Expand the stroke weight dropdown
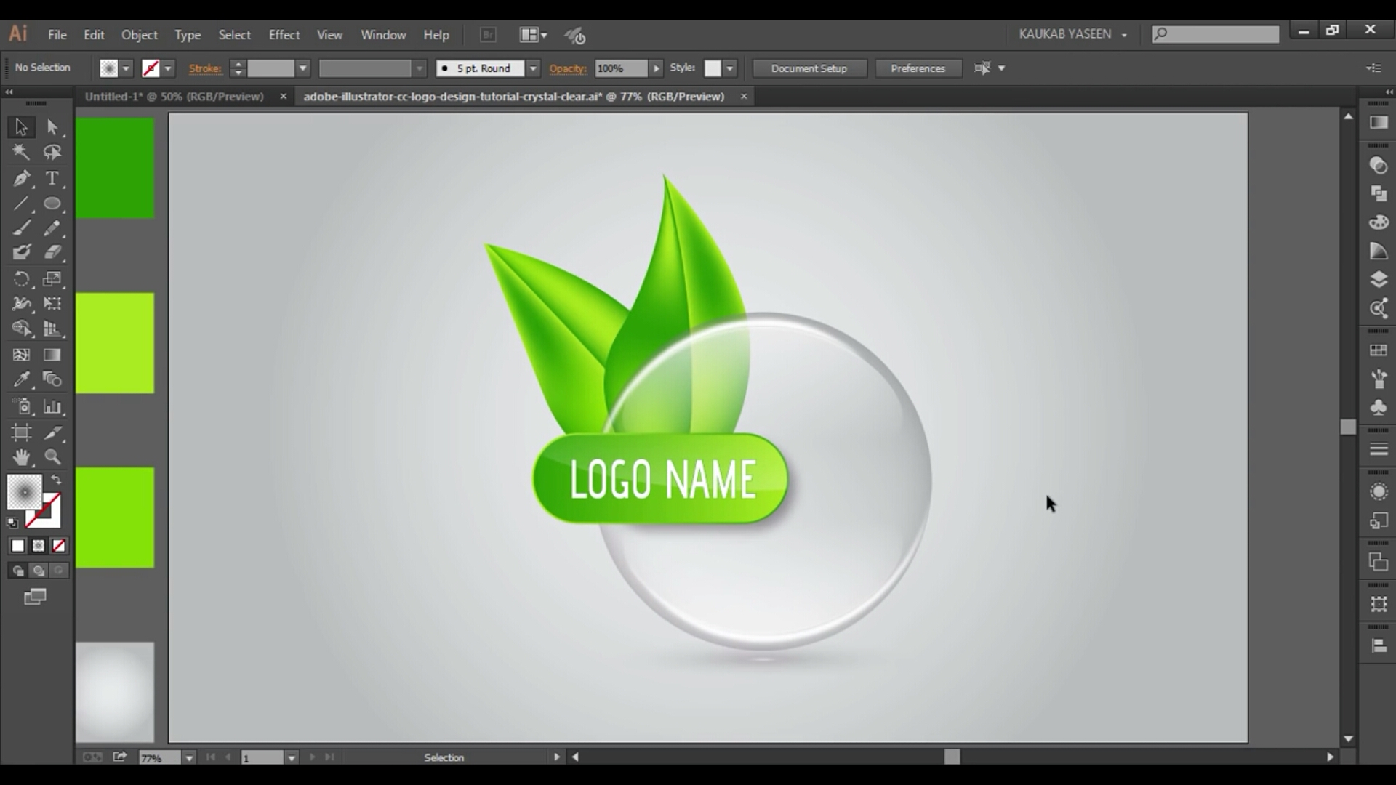This screenshot has width=1396, height=785. coord(303,68)
